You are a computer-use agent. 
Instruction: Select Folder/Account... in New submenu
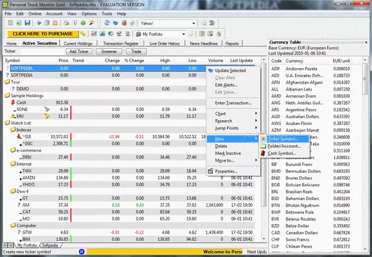click(x=284, y=146)
